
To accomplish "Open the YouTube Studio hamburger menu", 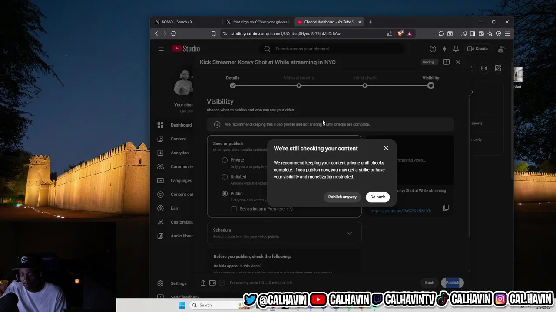I will (161, 49).
